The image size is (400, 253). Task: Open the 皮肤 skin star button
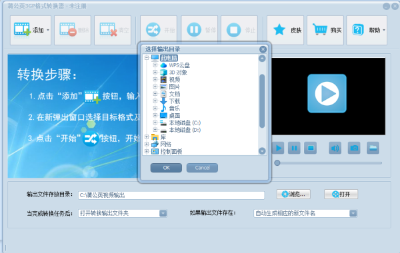[x=285, y=31]
